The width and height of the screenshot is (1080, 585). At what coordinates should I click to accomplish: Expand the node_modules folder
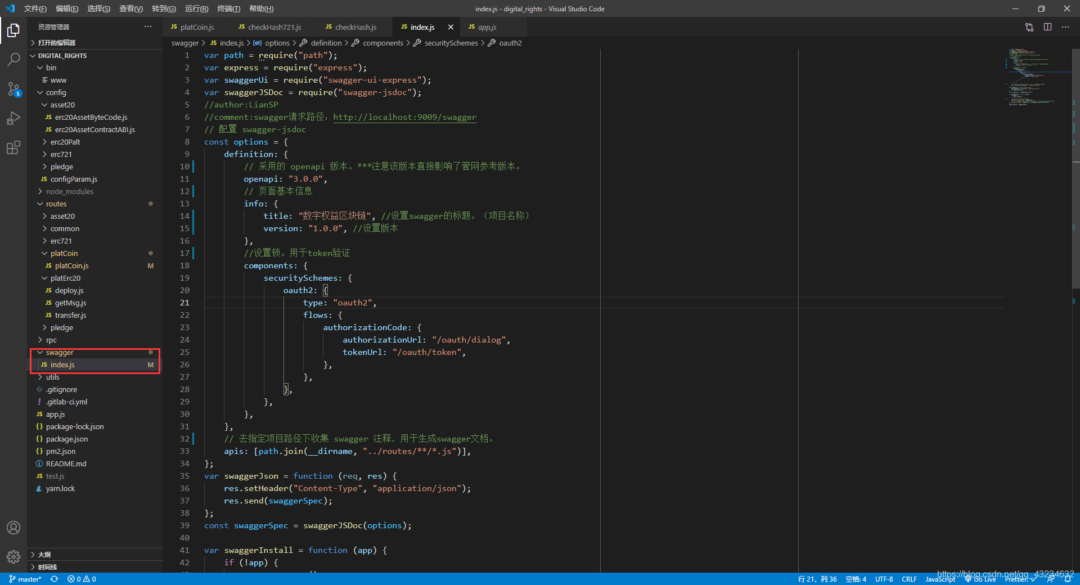pyautogui.click(x=94, y=191)
